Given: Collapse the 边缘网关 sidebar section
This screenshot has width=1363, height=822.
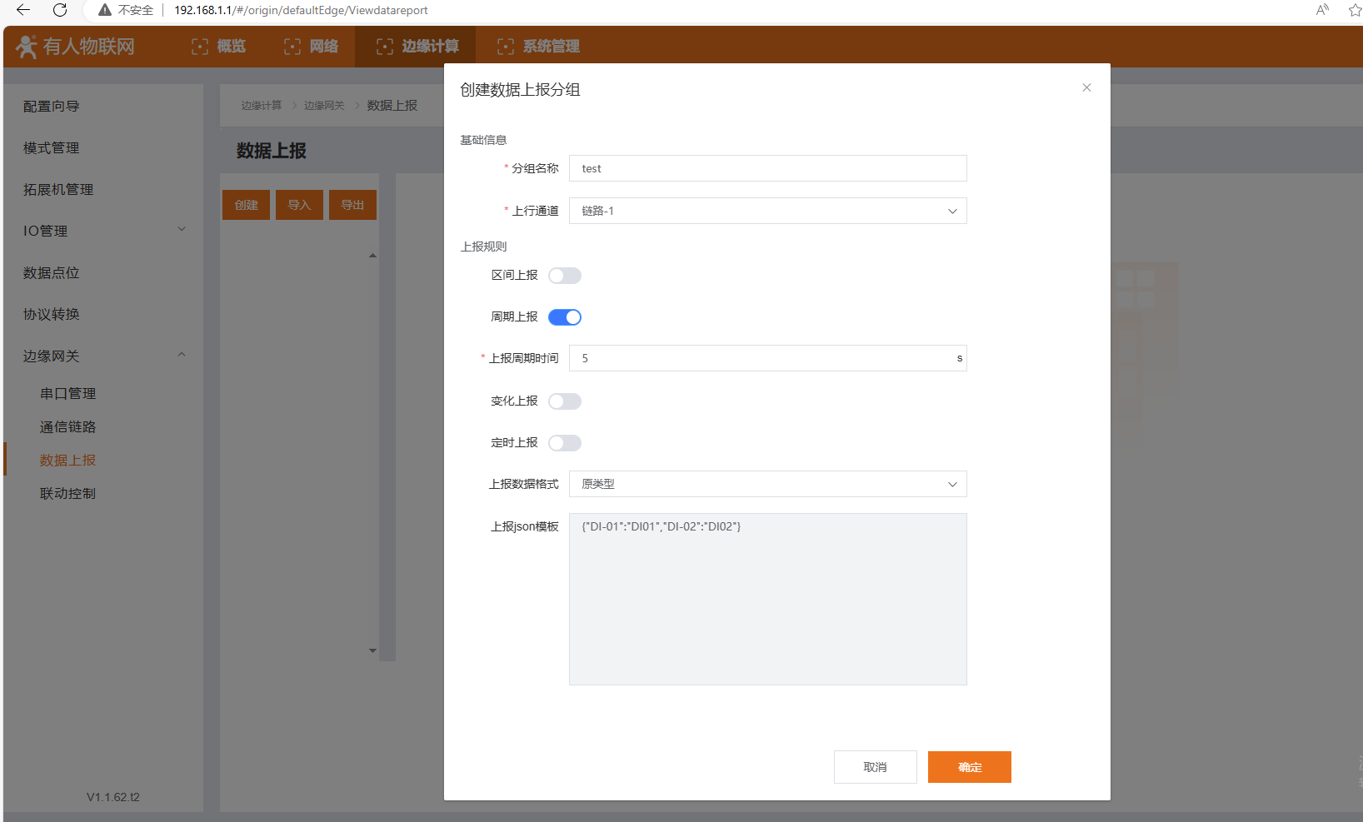Looking at the screenshot, I should (x=181, y=356).
